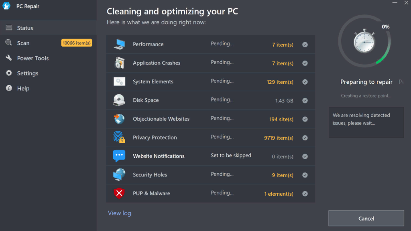The width and height of the screenshot is (411, 231).
Task: Click the Disk Space drive icon
Action: (x=119, y=100)
